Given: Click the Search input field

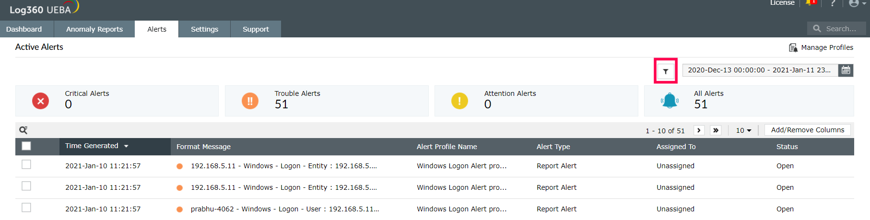Looking at the screenshot, I should [x=840, y=29].
